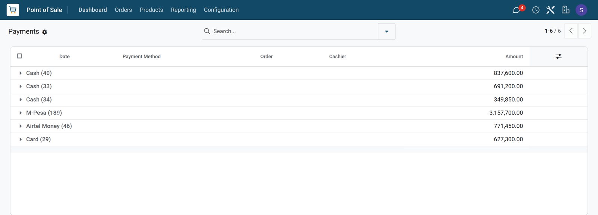
Task: Sort by the Order column header
Action: 266,57
